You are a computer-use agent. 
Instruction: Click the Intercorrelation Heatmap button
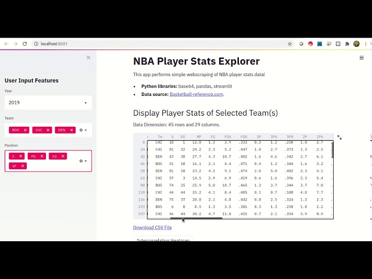pos(163,239)
